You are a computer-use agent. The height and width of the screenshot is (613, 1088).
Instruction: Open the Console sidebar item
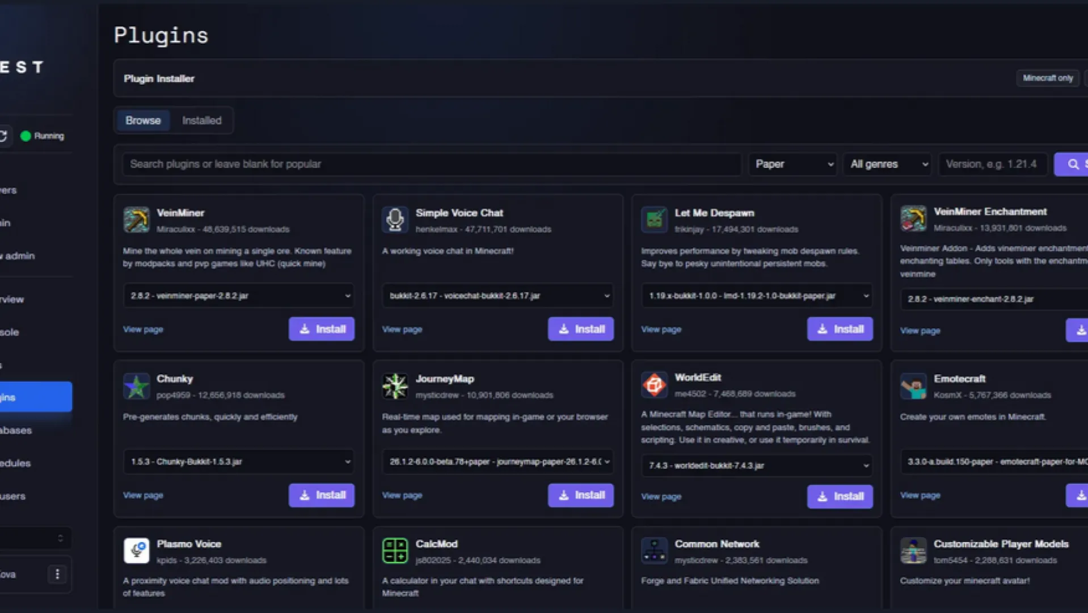click(10, 332)
